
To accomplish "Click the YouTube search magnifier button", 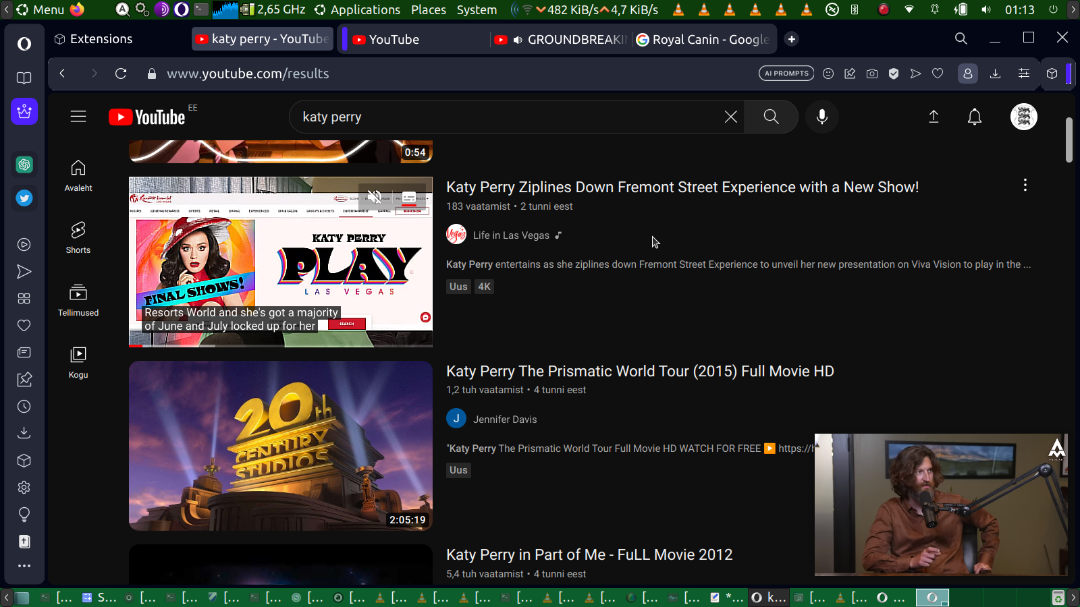I will 771,117.
